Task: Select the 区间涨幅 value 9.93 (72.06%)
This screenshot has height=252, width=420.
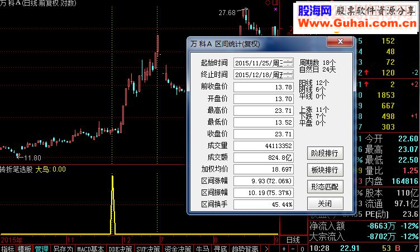Action: [x=264, y=181]
